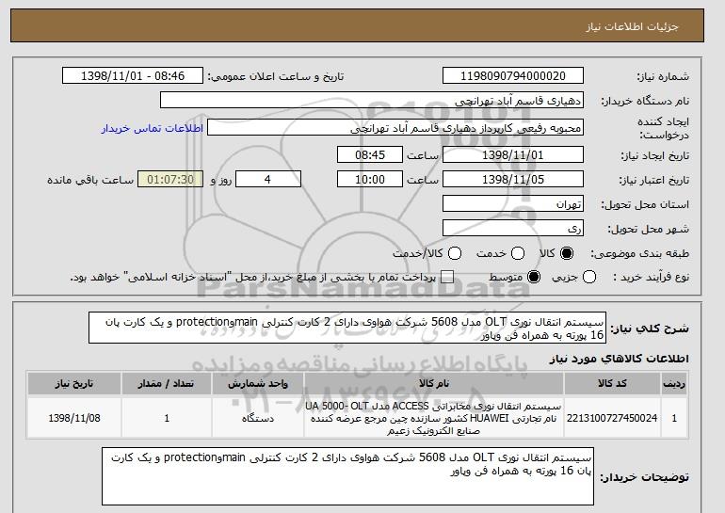The width and height of the screenshot is (725, 513).
Task: Click the row number 1 cell
Action: pyautogui.click(x=674, y=418)
